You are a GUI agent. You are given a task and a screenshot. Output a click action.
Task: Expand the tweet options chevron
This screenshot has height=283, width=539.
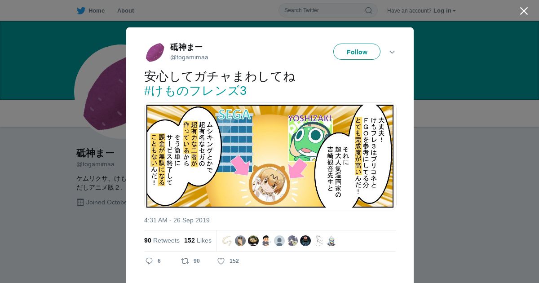[392, 52]
